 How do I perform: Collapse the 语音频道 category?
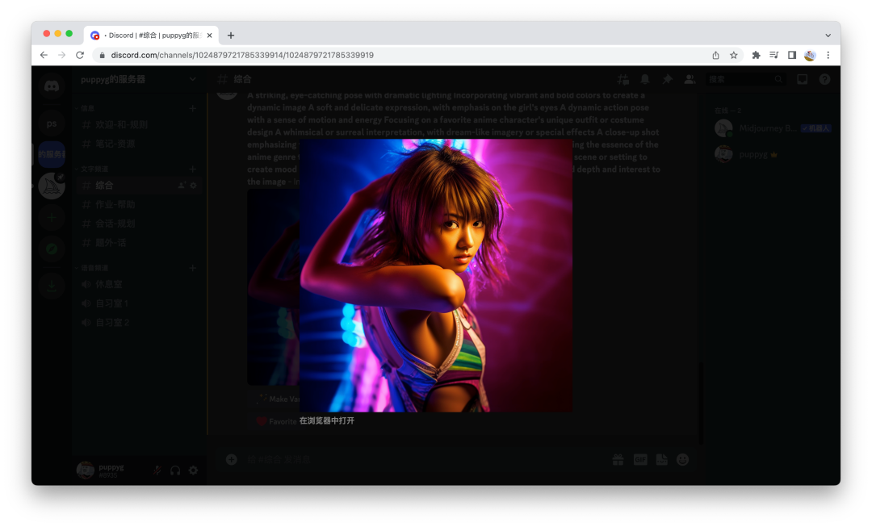pyautogui.click(x=95, y=267)
